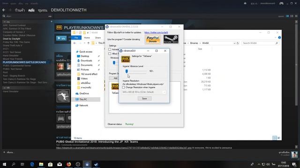The height and width of the screenshot is (168, 300).
Task: Open the Microsoft Store taskbar icon
Action: pyautogui.click(x=50, y=164)
